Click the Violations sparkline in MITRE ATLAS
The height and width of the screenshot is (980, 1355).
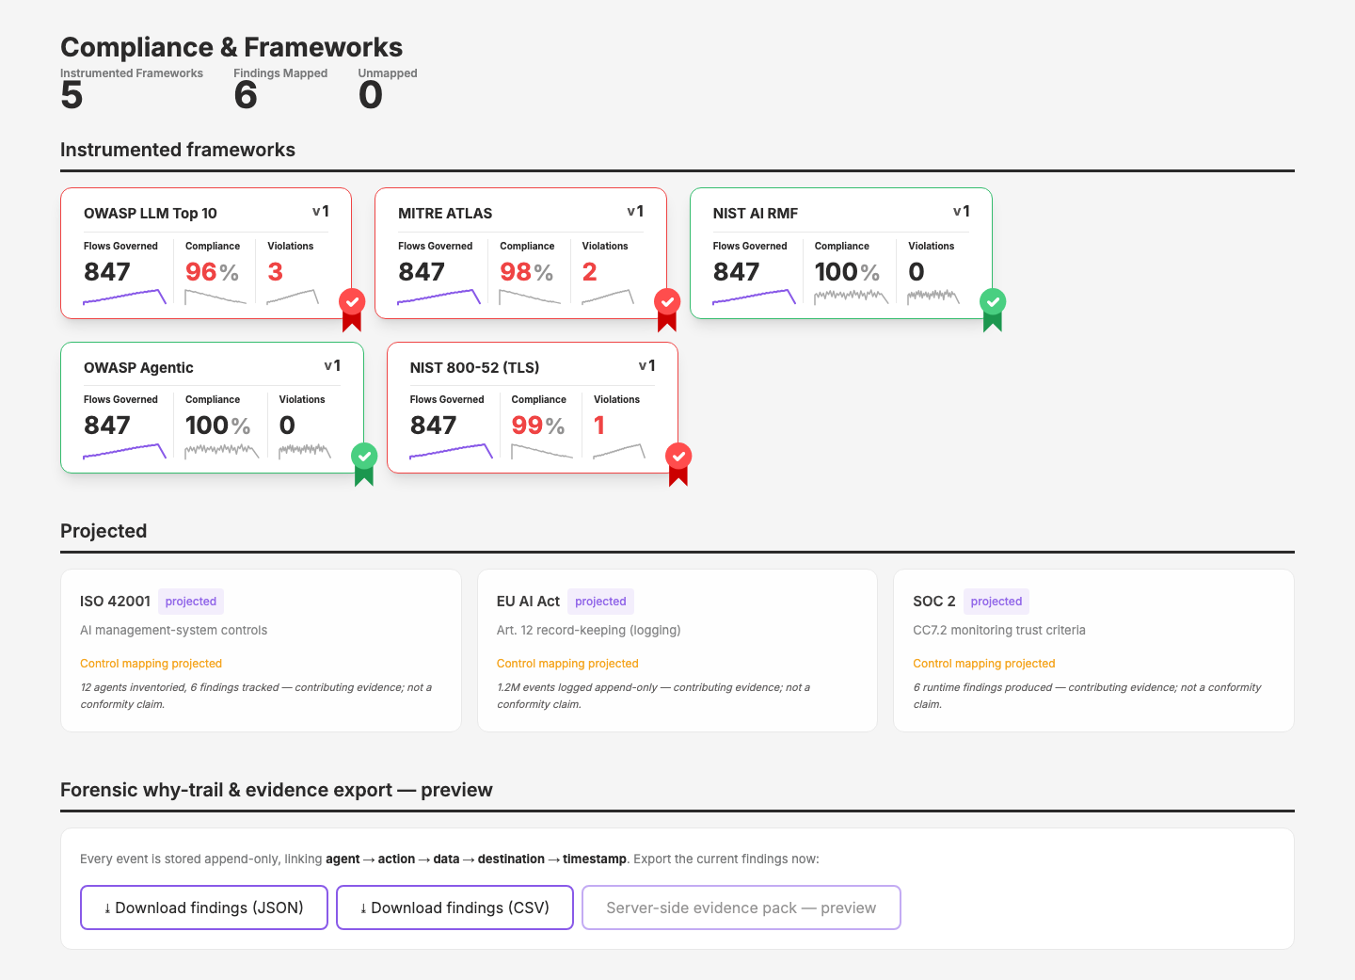(608, 297)
